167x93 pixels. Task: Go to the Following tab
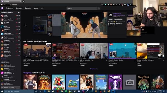click(x=9, y=8)
